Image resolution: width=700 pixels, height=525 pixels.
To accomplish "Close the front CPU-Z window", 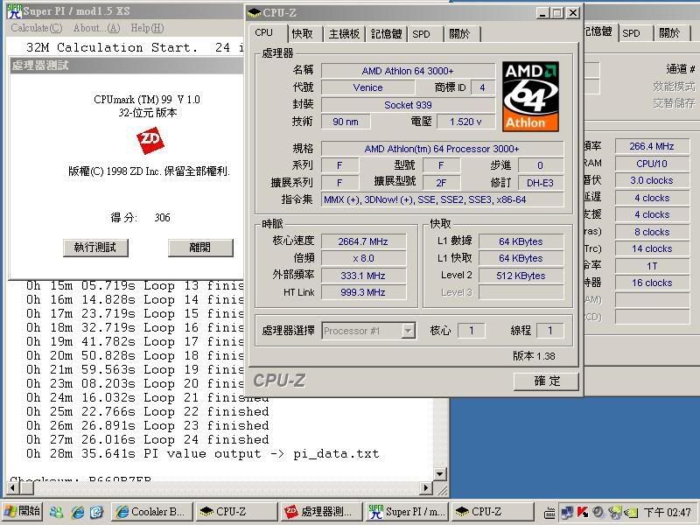I will pyautogui.click(x=573, y=13).
